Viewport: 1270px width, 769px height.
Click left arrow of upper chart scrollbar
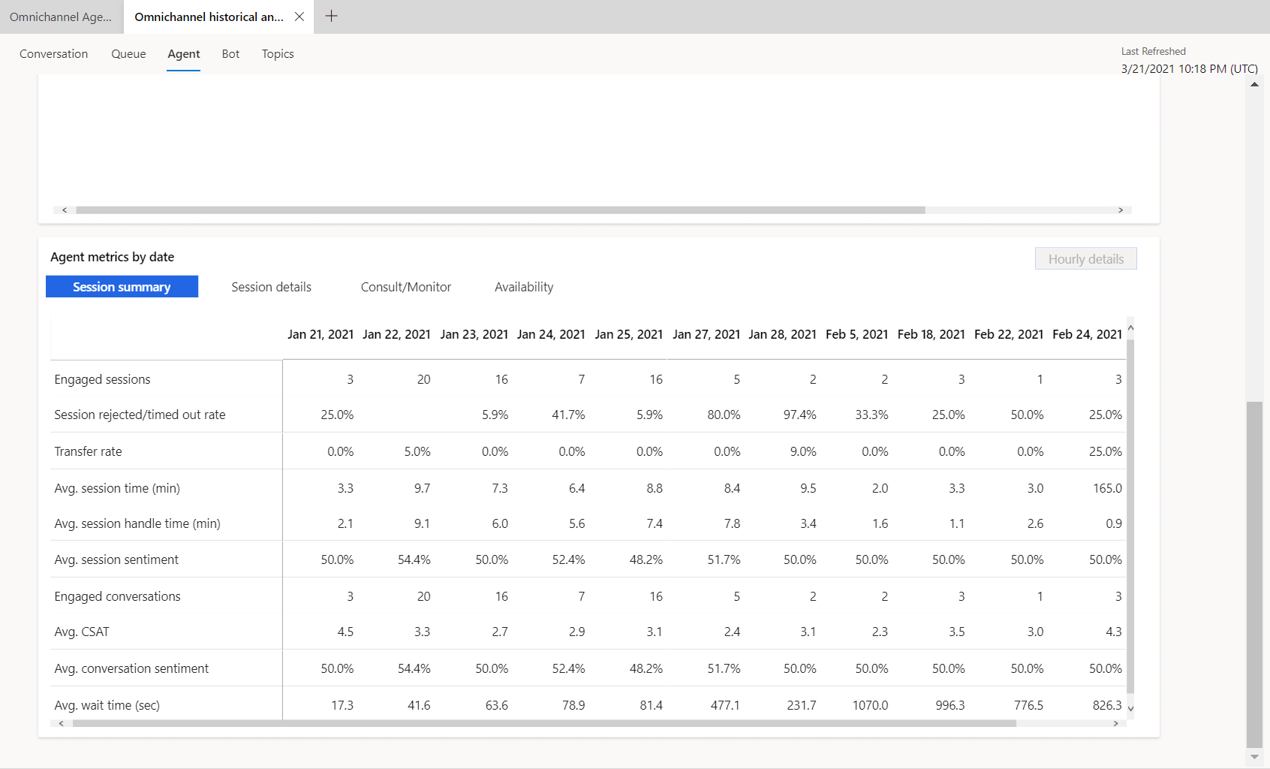point(65,210)
